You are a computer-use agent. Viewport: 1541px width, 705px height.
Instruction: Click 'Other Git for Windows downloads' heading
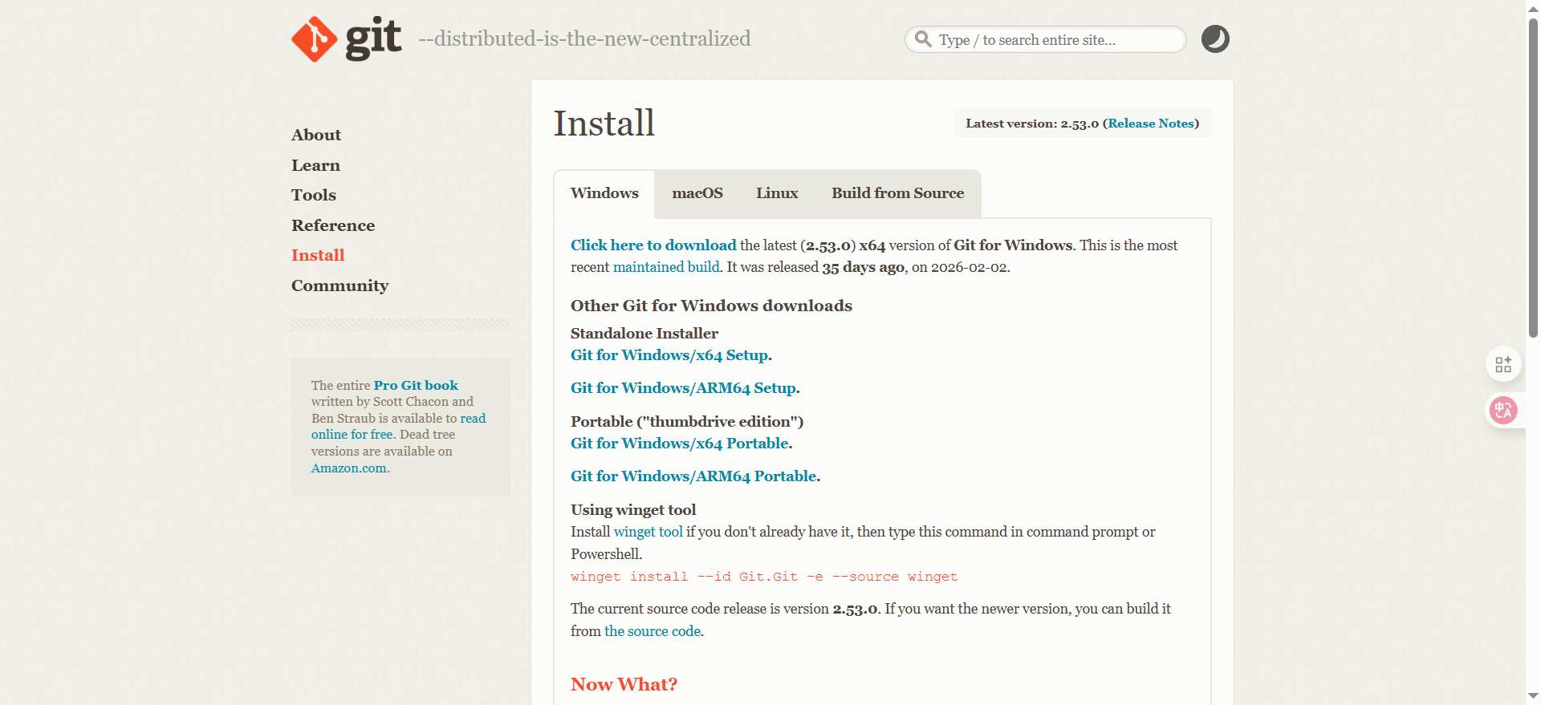tap(711, 306)
